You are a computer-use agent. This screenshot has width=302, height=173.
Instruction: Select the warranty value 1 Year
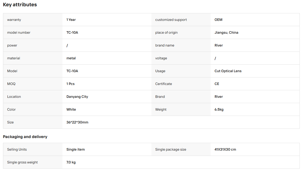point(71,20)
